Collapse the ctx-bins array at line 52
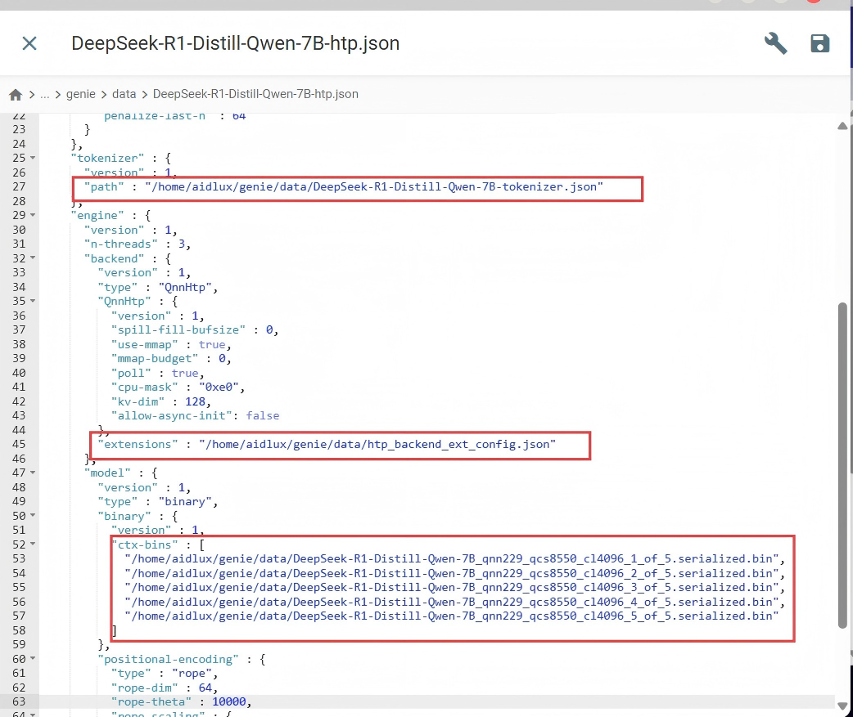The image size is (853, 717). [33, 544]
